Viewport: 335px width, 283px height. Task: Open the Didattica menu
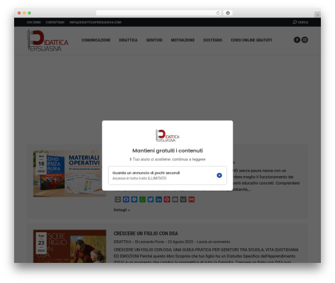(128, 40)
